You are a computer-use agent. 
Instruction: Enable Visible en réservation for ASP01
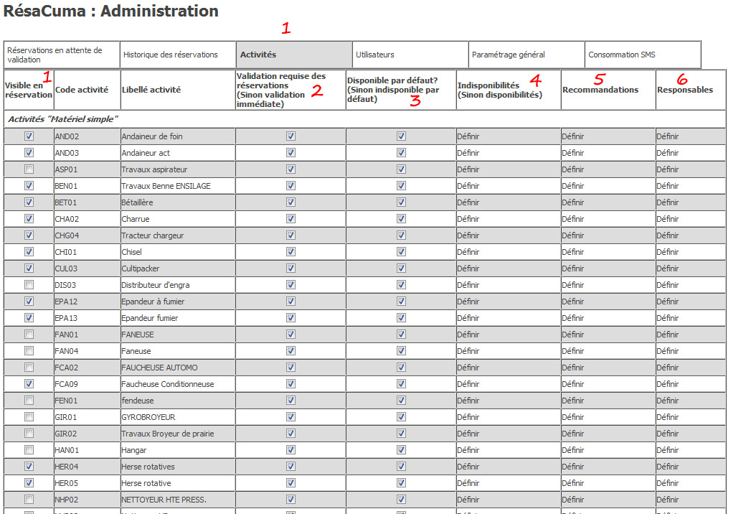pyautogui.click(x=29, y=169)
